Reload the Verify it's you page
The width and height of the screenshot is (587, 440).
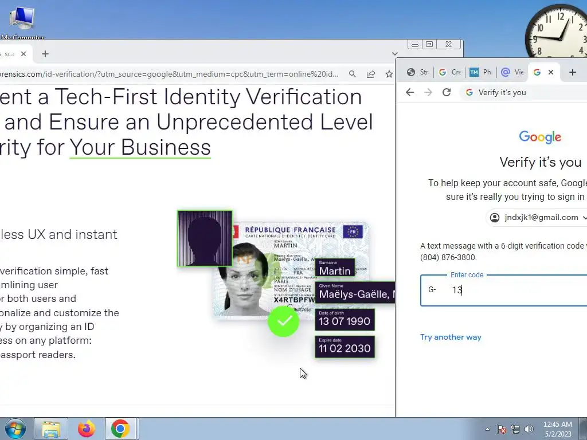446,92
